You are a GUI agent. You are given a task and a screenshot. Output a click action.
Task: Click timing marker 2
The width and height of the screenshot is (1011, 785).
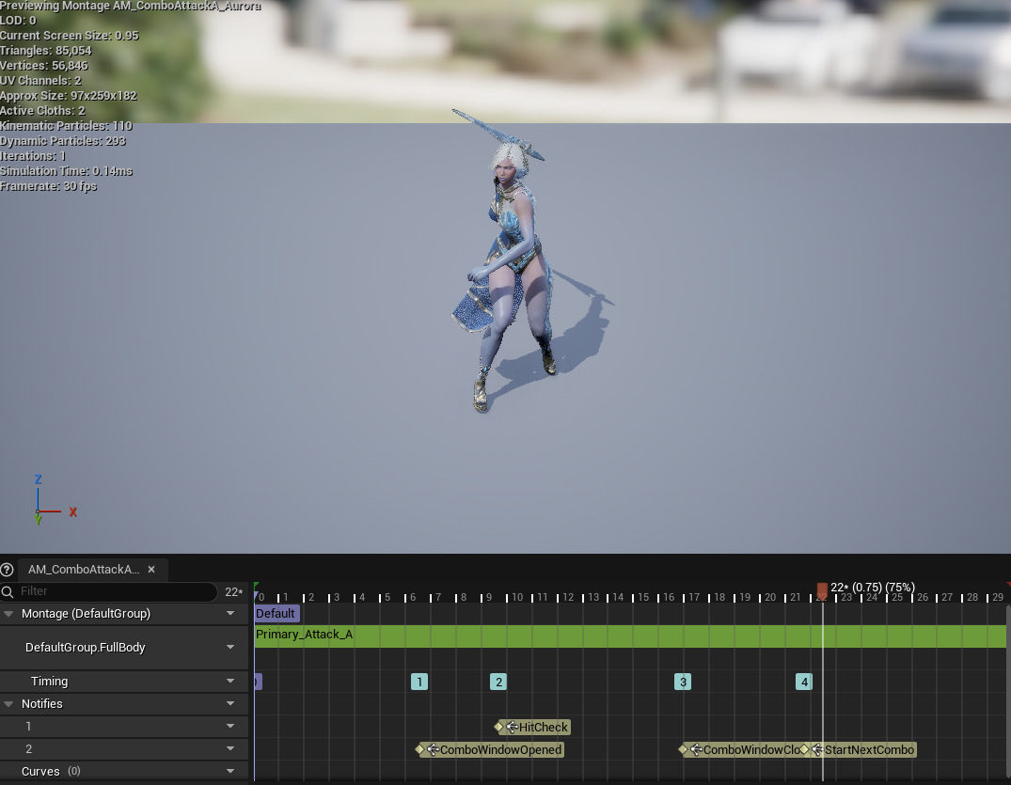[498, 682]
